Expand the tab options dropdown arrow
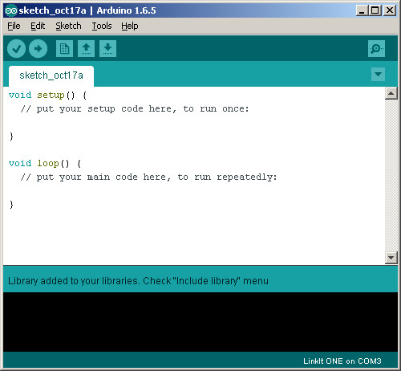Image resolution: width=401 pixels, height=371 pixels. (378, 74)
